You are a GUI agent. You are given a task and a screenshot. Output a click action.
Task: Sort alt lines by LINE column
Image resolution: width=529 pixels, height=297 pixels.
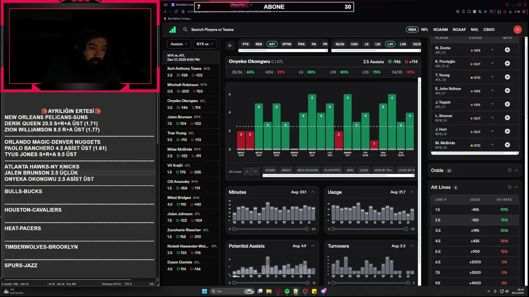coord(441,200)
